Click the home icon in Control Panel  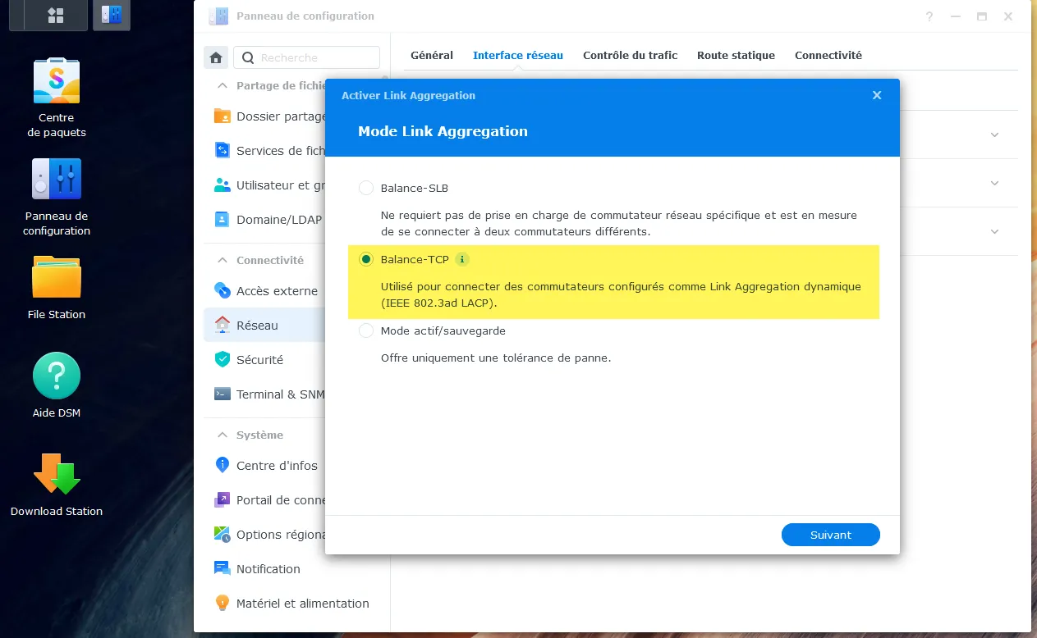[x=216, y=57]
